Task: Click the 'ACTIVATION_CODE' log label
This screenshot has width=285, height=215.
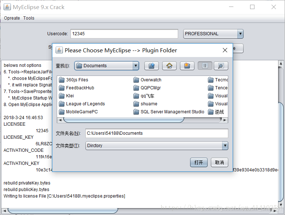Action: [x=24, y=150]
